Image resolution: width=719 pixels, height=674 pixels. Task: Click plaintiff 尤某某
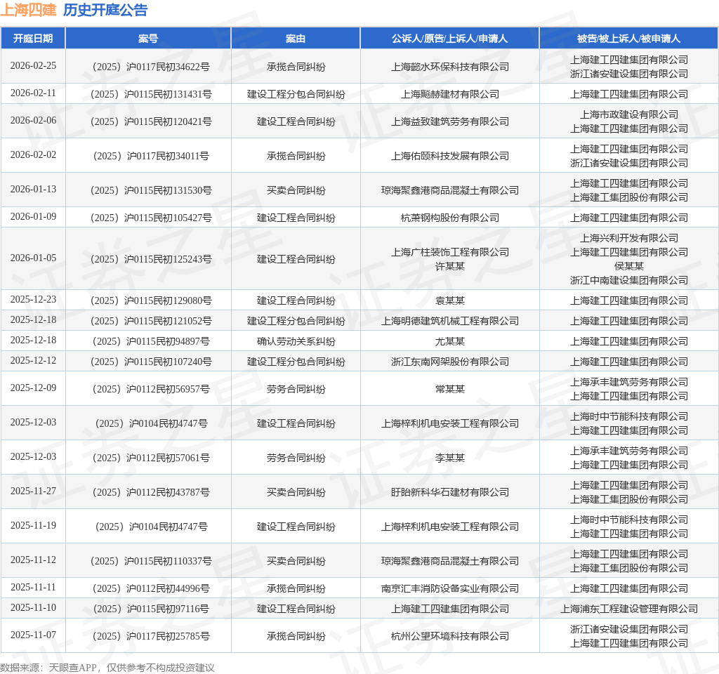450,342
